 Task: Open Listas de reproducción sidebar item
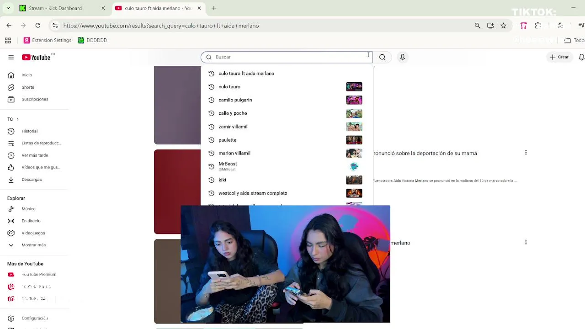pyautogui.click(x=41, y=143)
